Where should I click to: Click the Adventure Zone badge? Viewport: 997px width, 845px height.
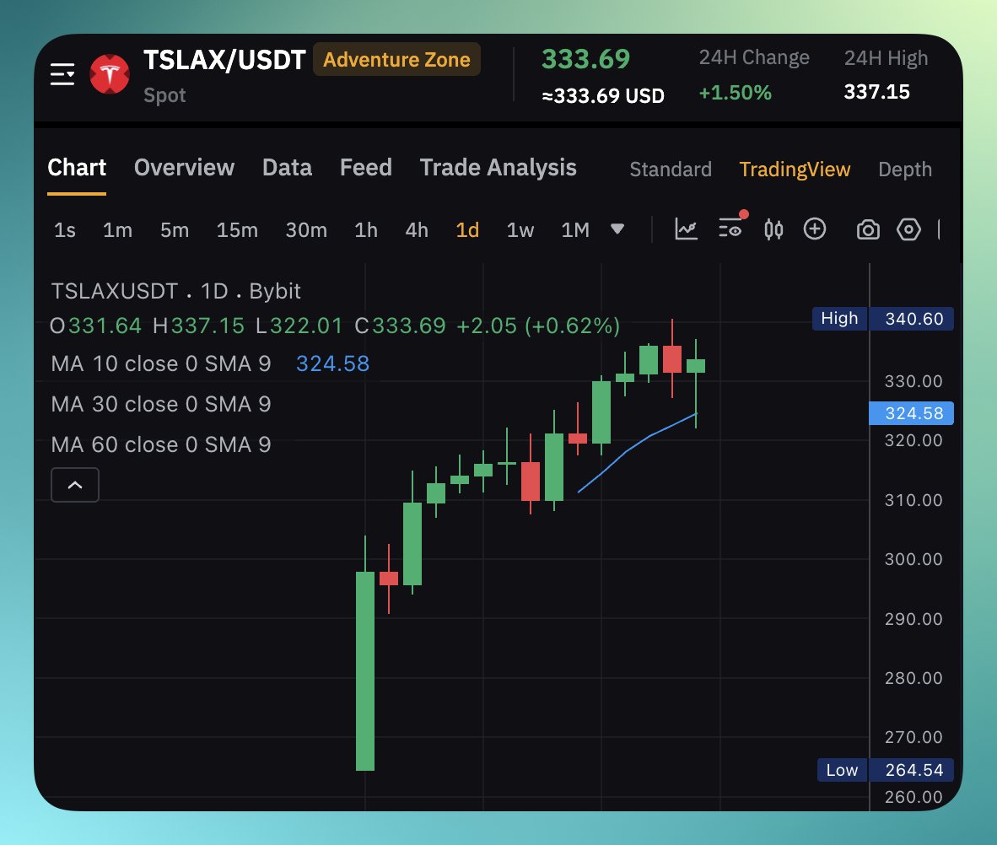coord(396,59)
